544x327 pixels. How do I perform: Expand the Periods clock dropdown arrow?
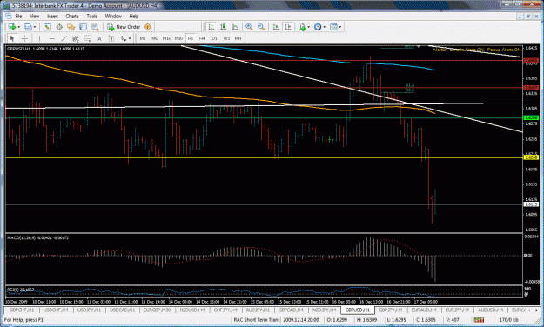pyautogui.click(x=325, y=27)
